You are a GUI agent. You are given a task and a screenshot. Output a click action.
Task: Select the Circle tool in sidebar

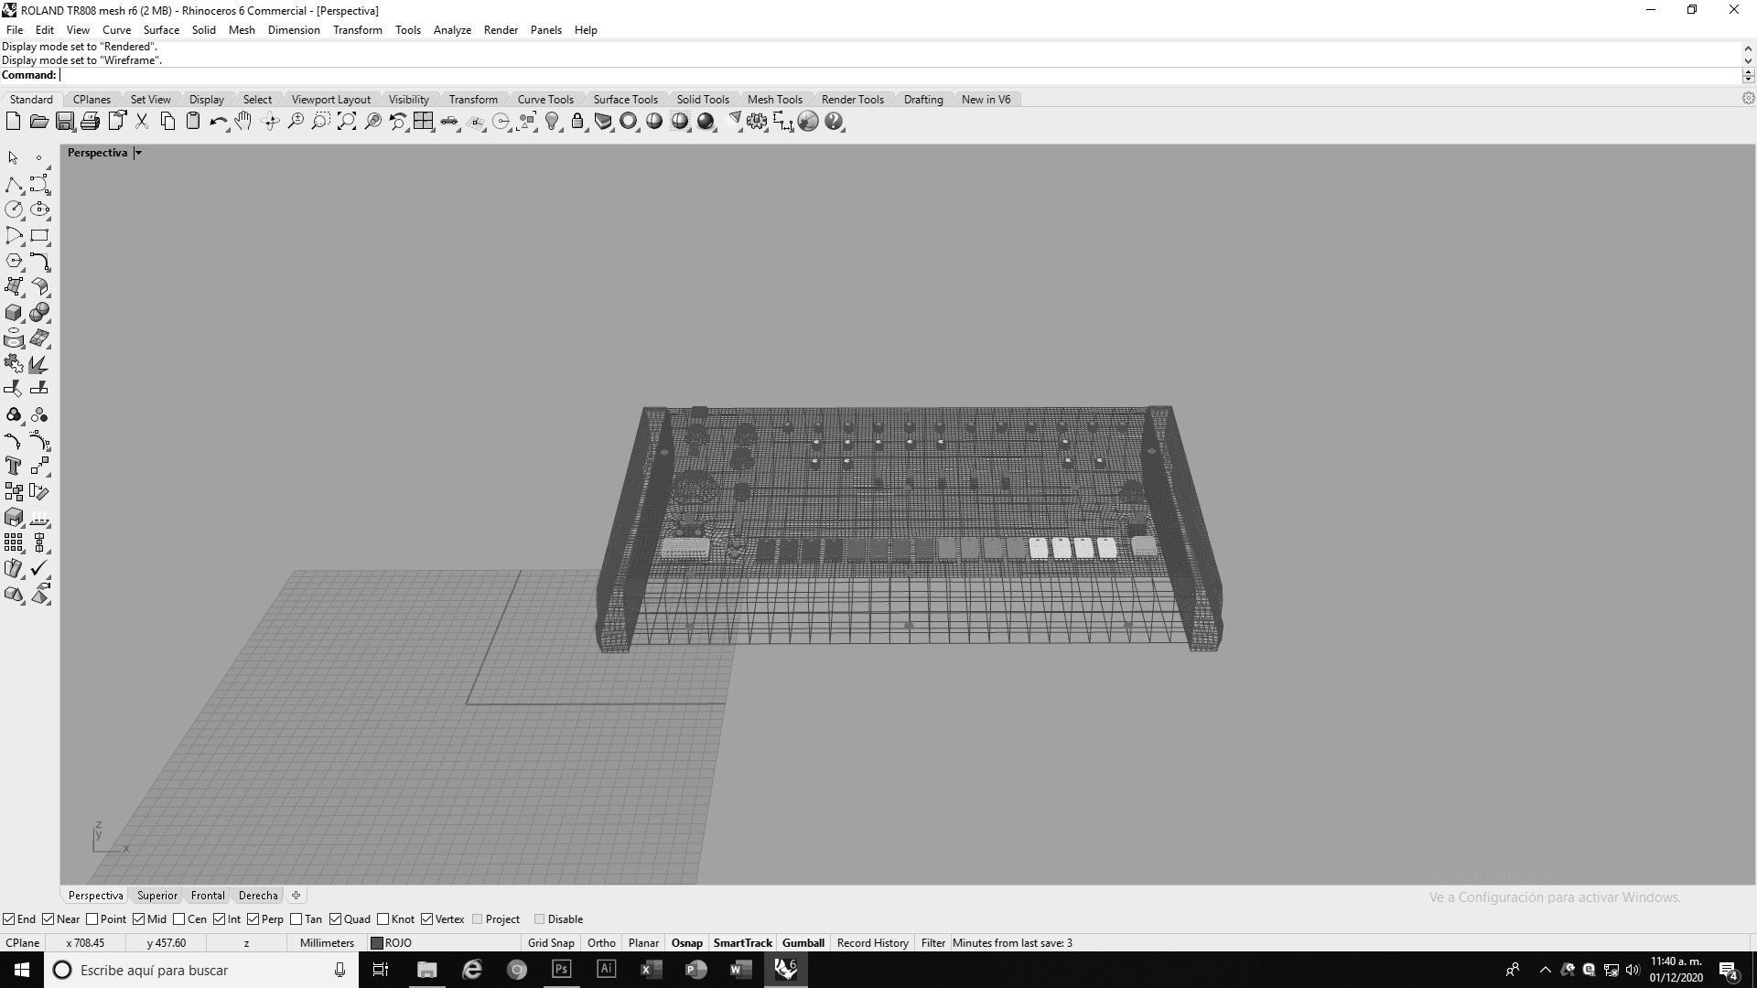point(14,209)
